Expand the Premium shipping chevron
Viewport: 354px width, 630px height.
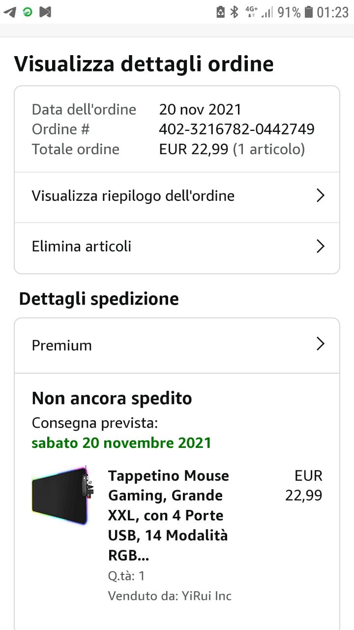pyautogui.click(x=320, y=344)
